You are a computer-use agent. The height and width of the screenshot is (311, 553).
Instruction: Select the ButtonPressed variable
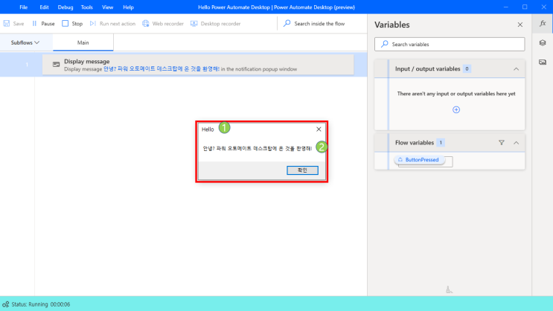[419, 160]
